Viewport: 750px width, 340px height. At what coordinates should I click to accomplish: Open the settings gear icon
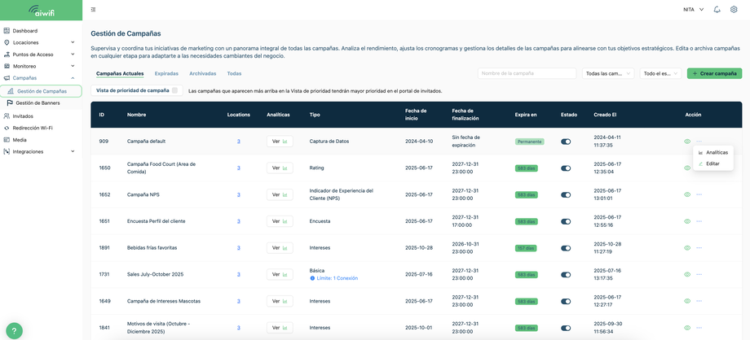734,10
